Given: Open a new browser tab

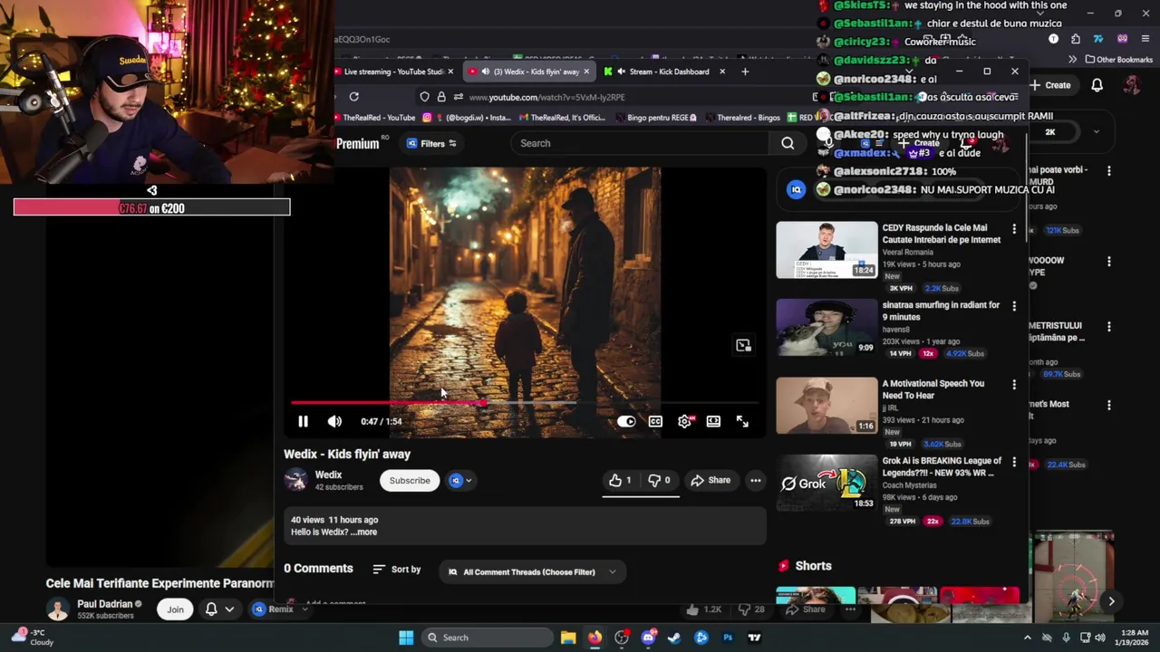Looking at the screenshot, I should click(745, 72).
